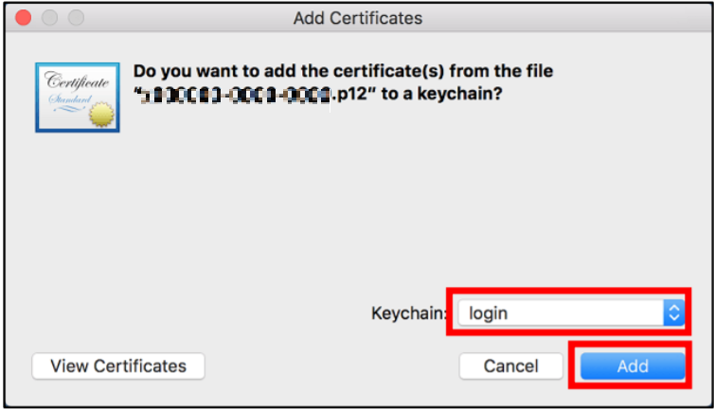Confirm with the blue Add button
This screenshot has height=409, width=714.
(632, 365)
